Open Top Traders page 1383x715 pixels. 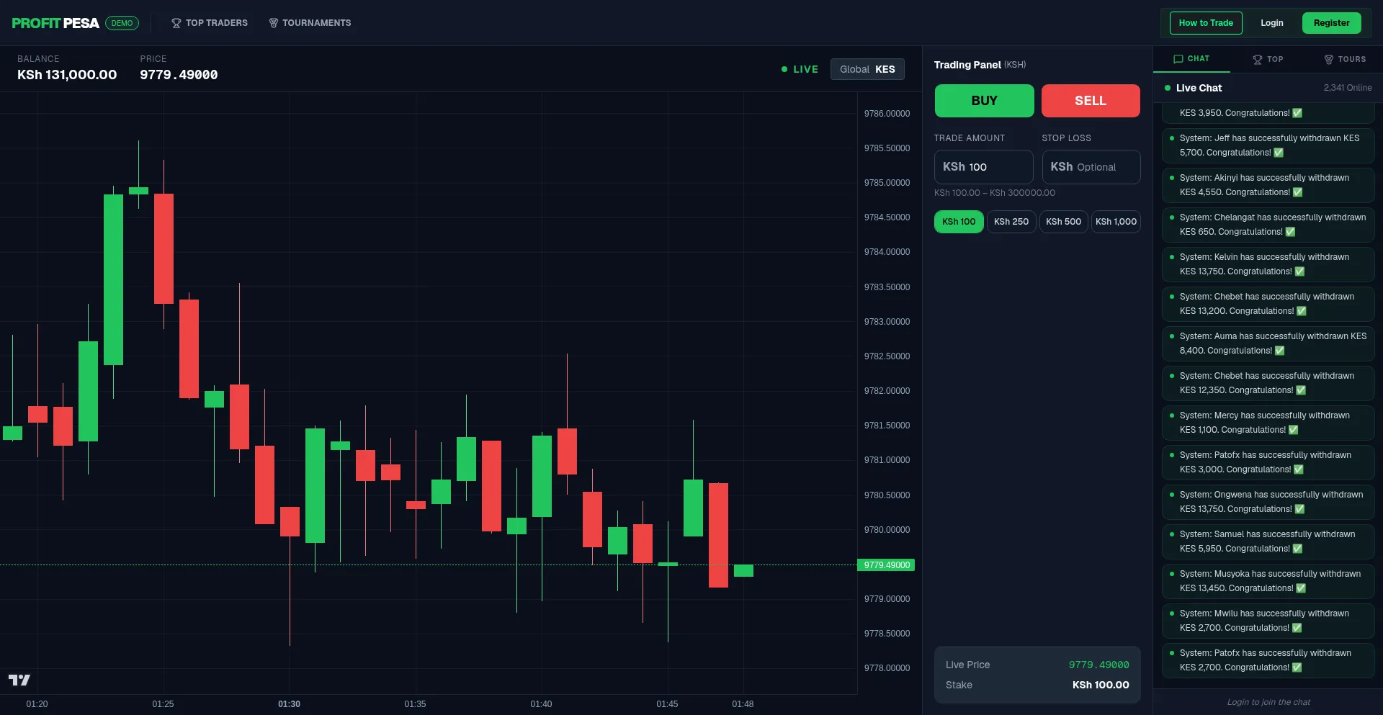point(210,23)
